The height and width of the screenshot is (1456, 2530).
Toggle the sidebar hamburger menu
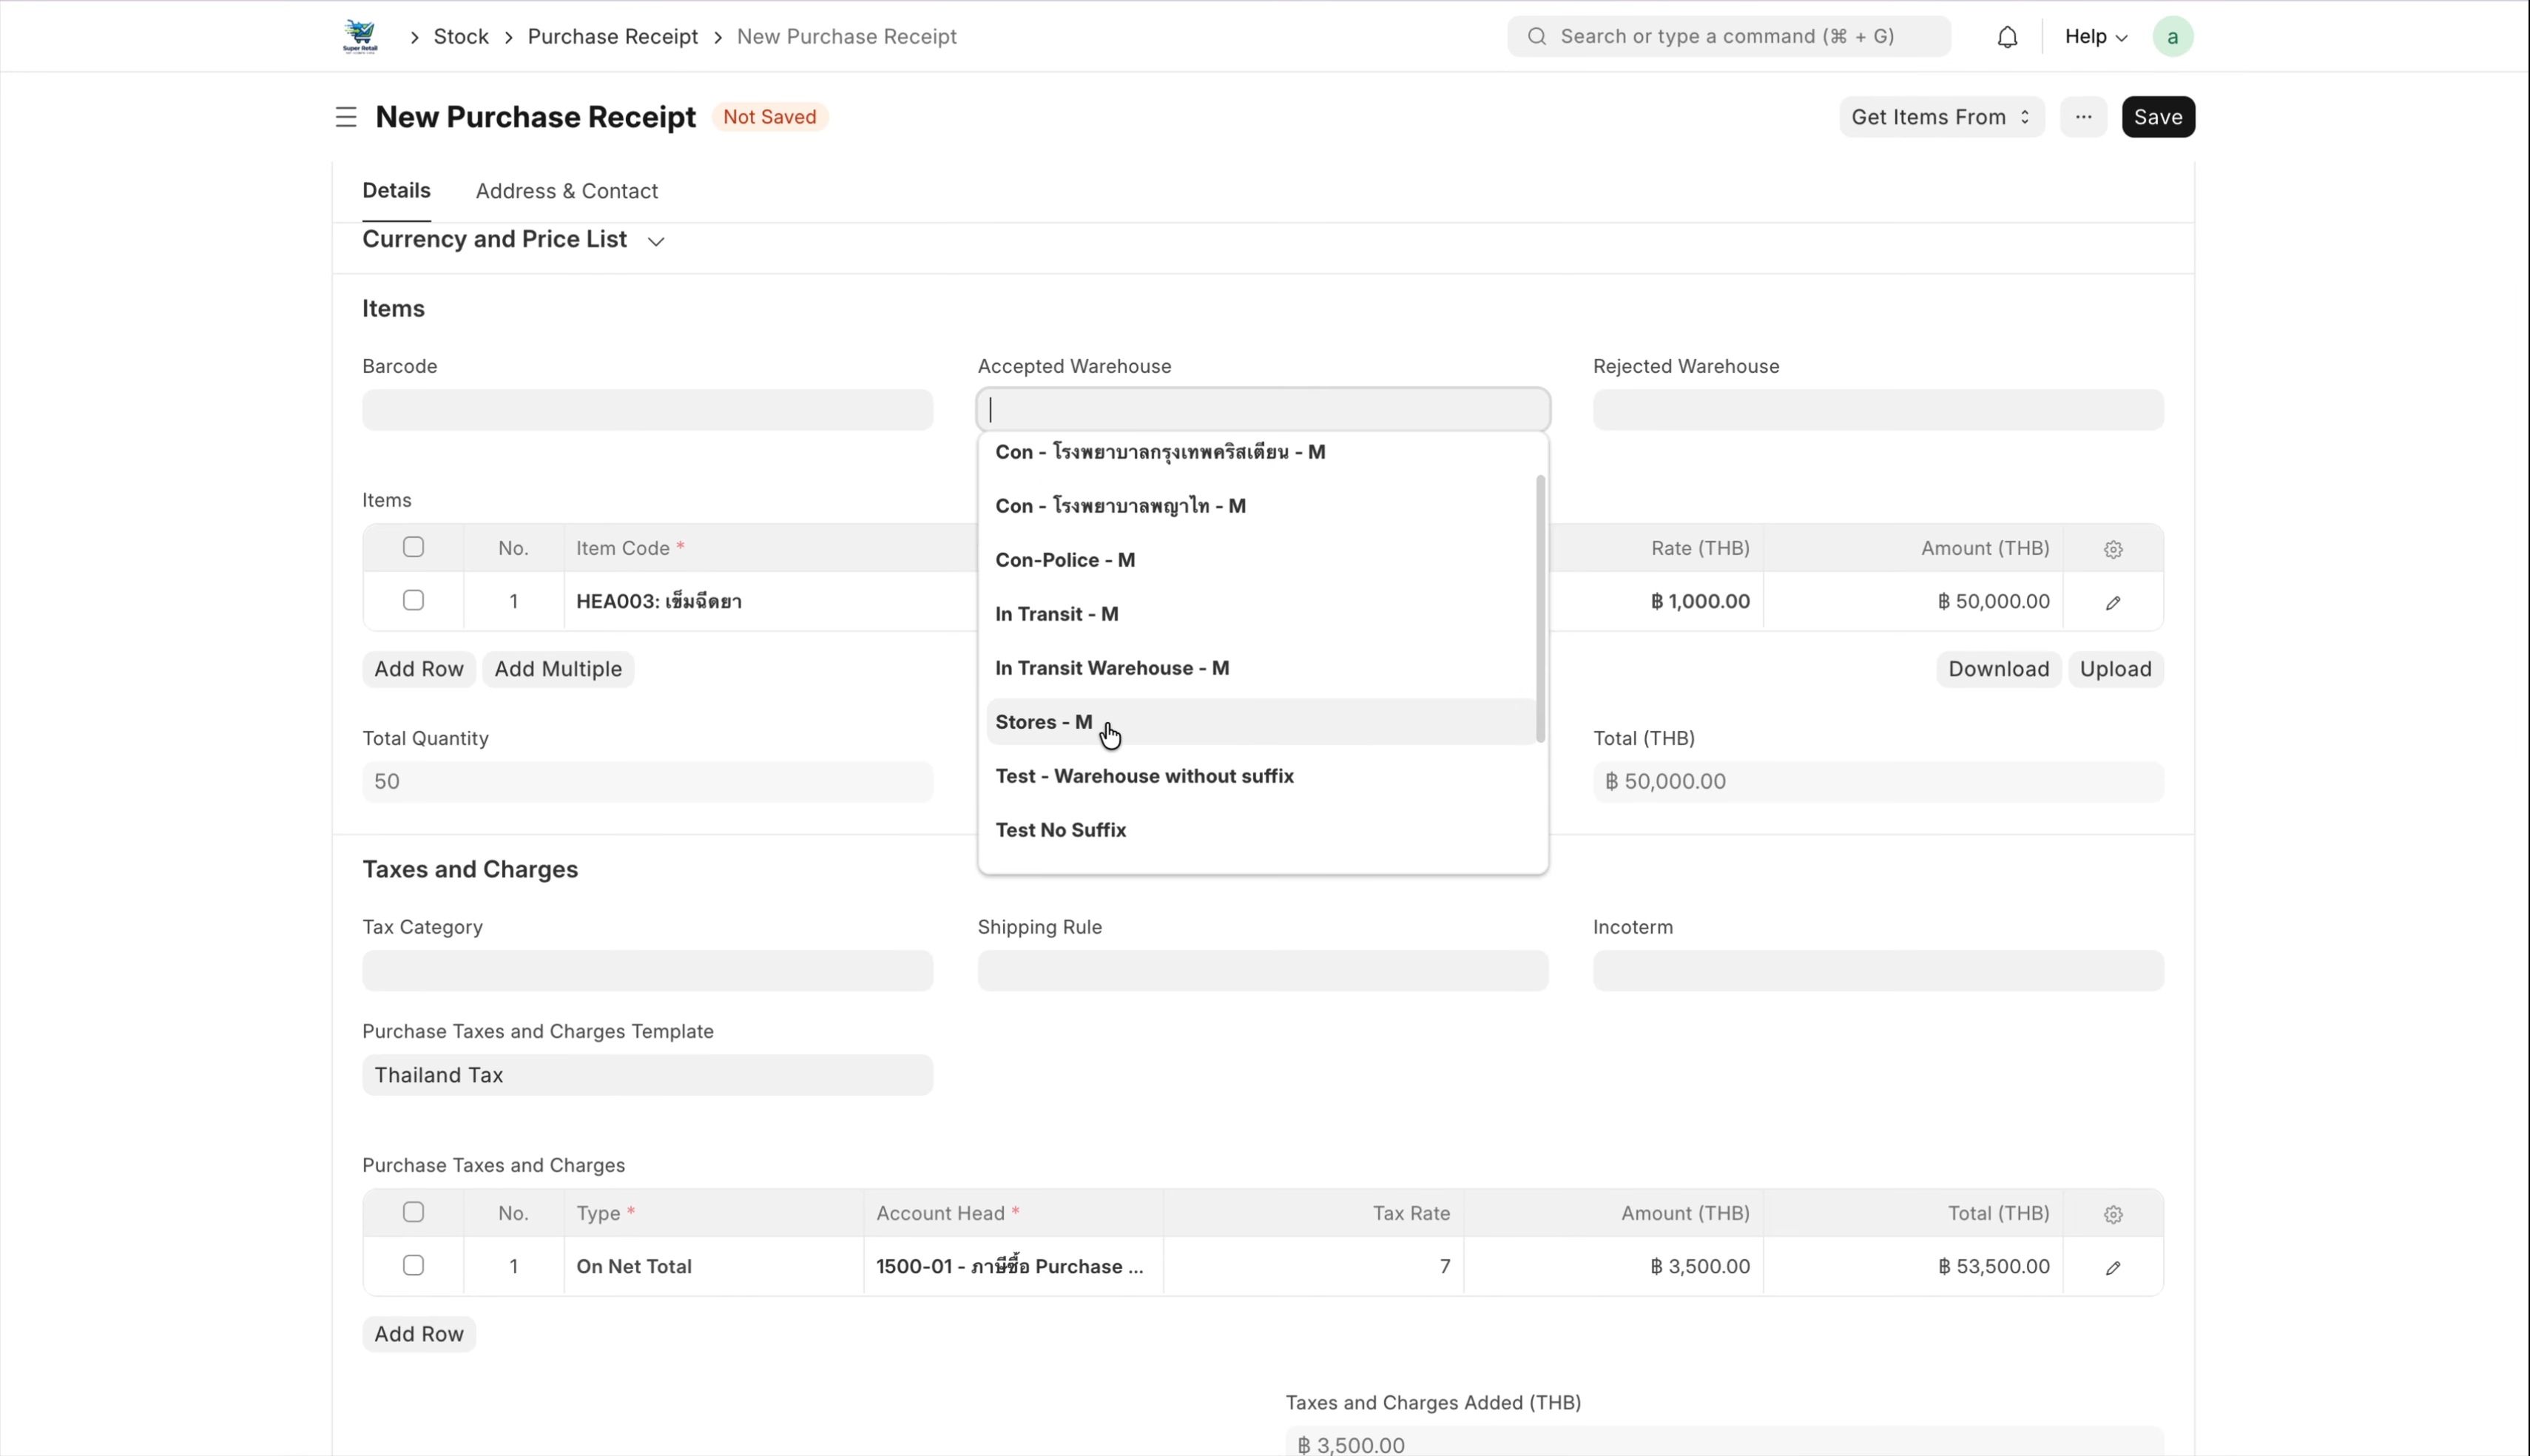click(346, 117)
